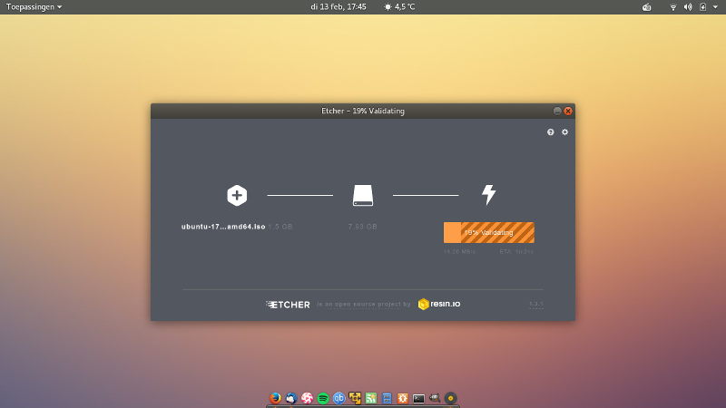
Task: Click the radio tray icon in top bar
Action: click(x=646, y=7)
